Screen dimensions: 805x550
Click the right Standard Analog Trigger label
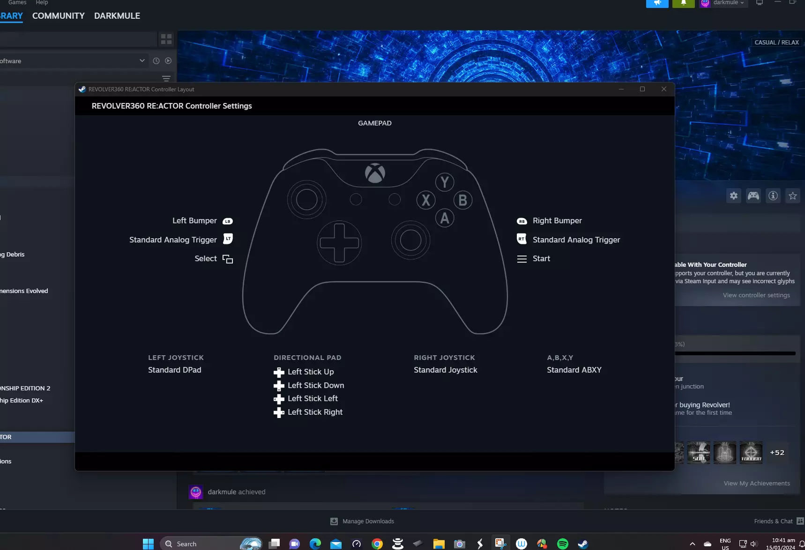tap(576, 240)
